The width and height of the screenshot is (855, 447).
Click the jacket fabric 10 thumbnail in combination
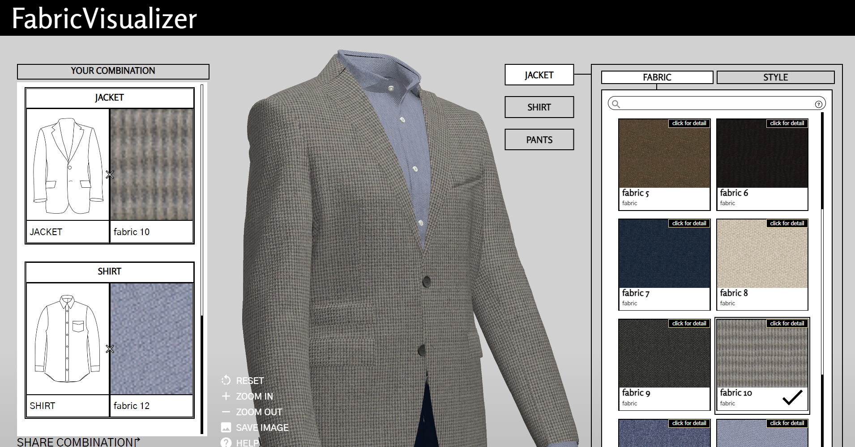(151, 165)
